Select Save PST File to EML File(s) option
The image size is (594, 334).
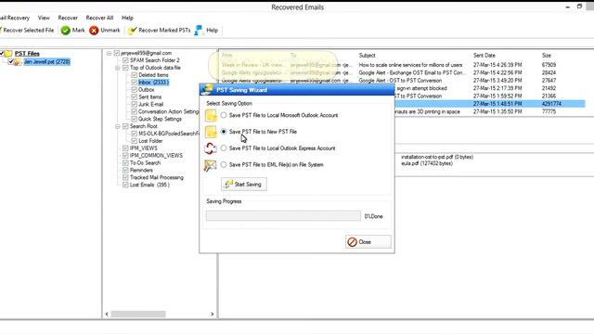point(224,165)
